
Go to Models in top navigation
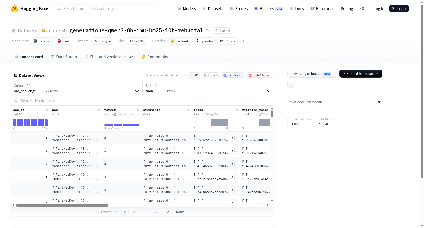click(x=187, y=8)
